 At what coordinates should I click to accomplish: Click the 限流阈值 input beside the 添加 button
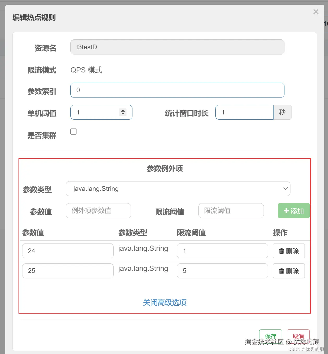click(231, 211)
